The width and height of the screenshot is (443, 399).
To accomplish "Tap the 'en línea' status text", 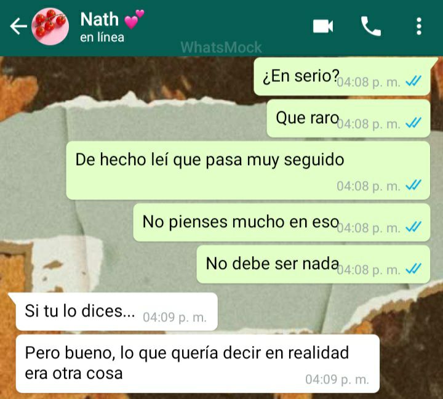I will pos(102,38).
